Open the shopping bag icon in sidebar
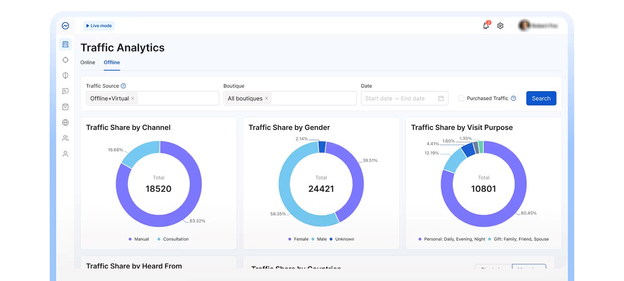 pyautogui.click(x=65, y=107)
